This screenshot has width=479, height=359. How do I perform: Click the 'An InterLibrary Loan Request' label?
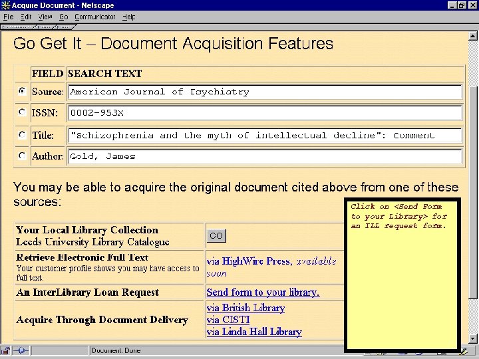88,293
